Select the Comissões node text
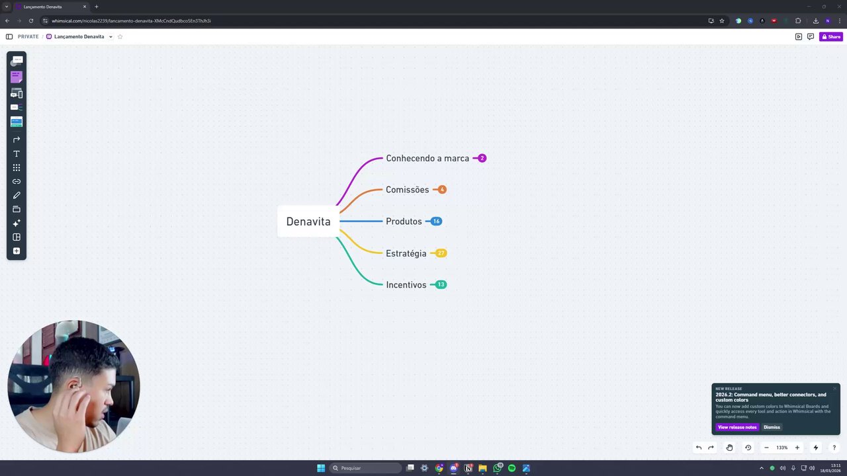 pyautogui.click(x=408, y=190)
